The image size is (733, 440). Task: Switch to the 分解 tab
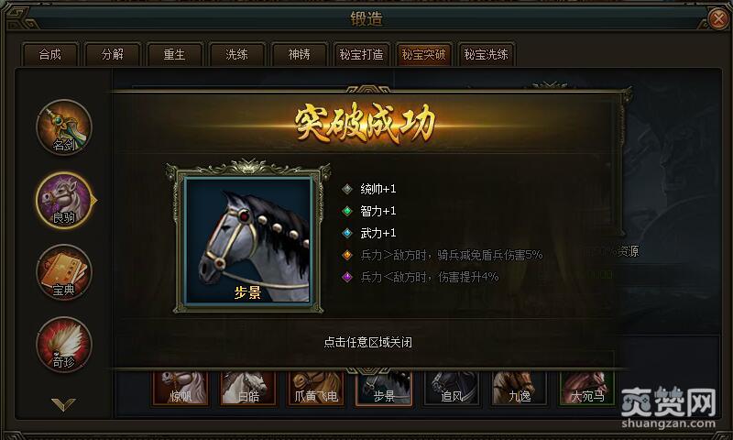coord(112,54)
